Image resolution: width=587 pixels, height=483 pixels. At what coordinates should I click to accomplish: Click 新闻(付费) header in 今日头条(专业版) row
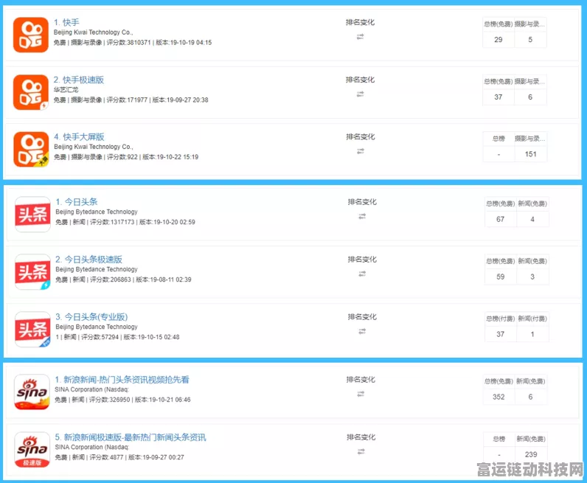[532, 319]
